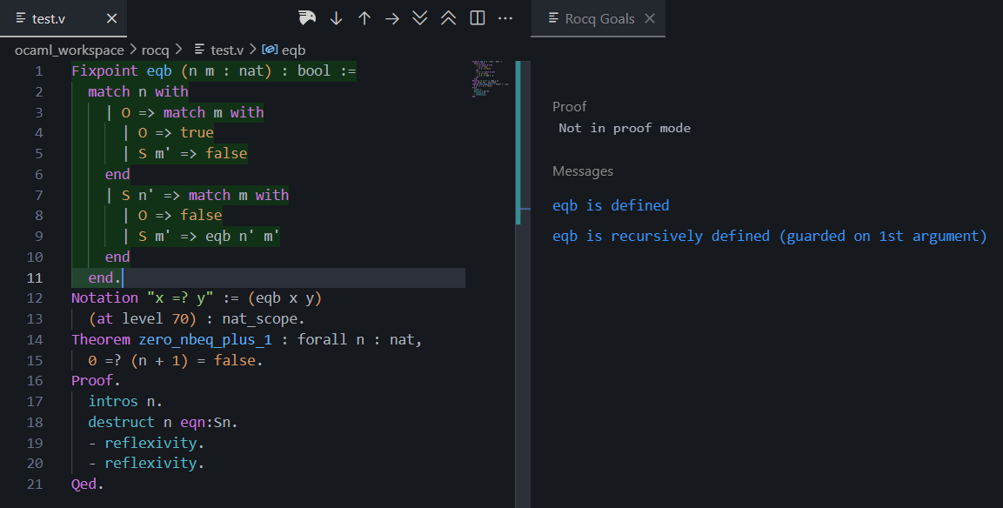Expand the ocaml_workspace breadcrumb
This screenshot has width=1003, height=508.
point(70,50)
